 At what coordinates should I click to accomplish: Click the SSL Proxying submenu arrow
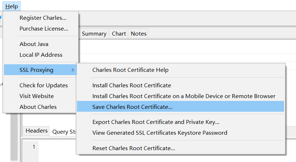(x=73, y=70)
